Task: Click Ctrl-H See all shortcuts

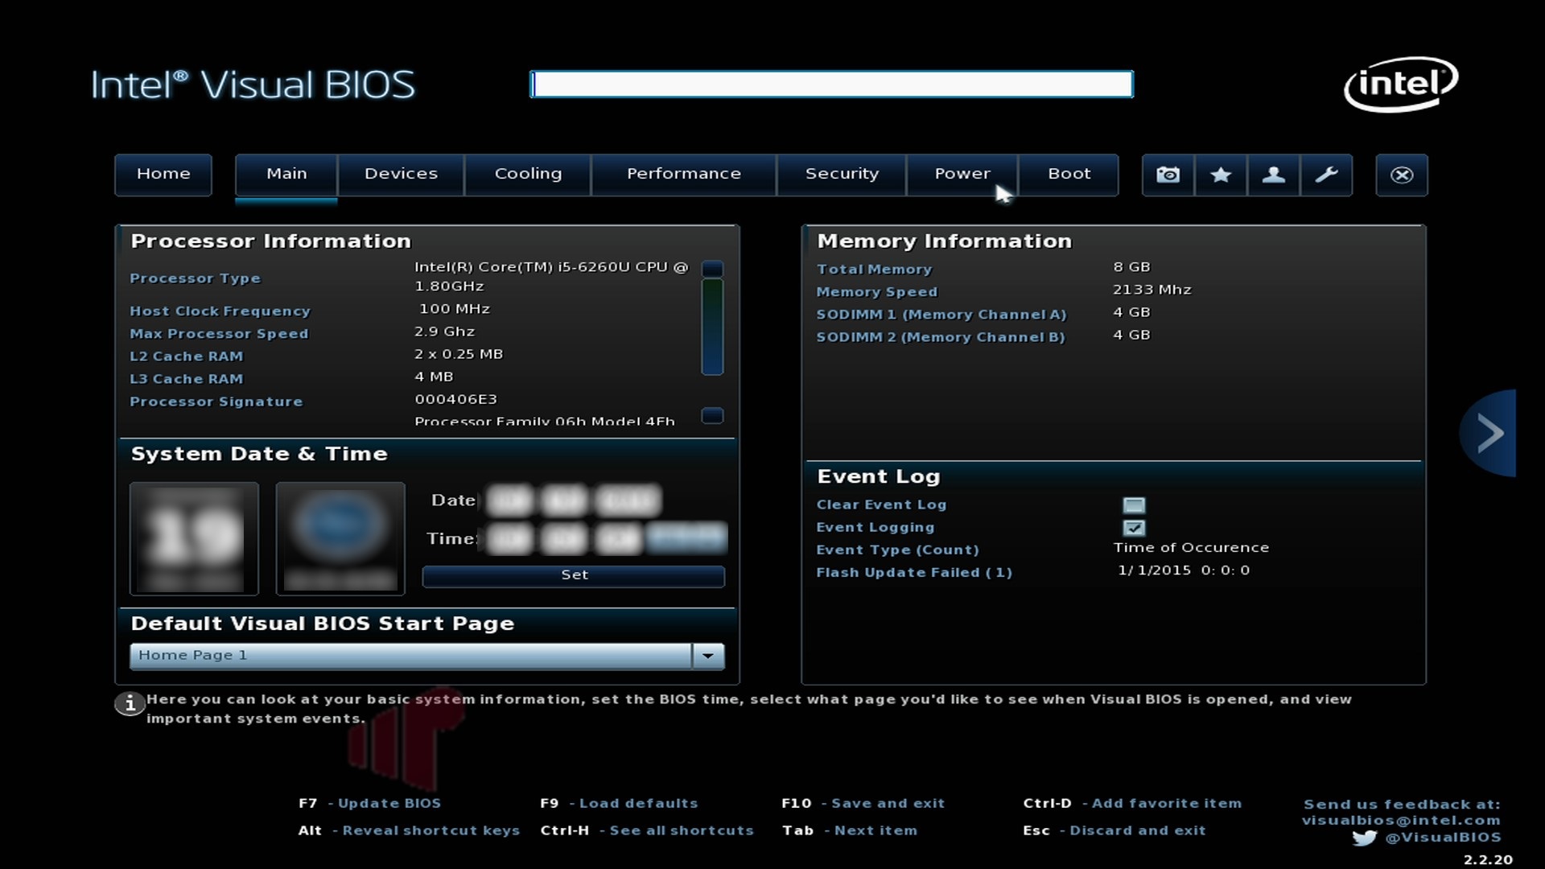Action: pos(647,831)
